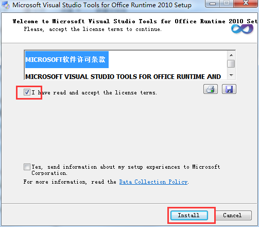This screenshot has width=259, height=227.
Task: Click the disabled maximize window button
Action: 227,4
